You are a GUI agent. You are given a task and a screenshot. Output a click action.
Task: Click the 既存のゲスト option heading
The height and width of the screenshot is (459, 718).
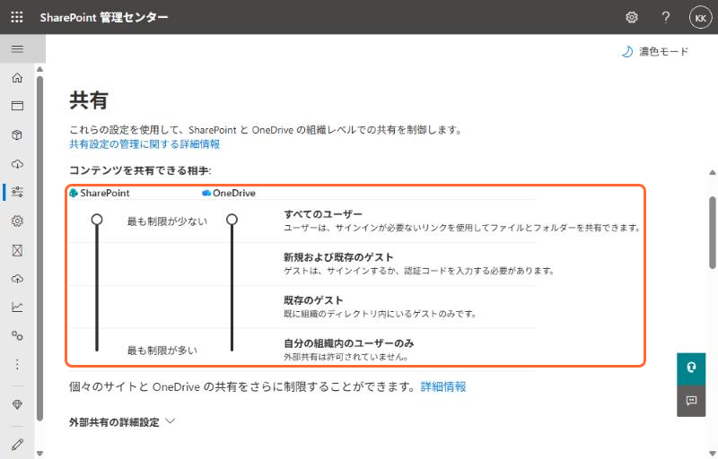click(313, 300)
